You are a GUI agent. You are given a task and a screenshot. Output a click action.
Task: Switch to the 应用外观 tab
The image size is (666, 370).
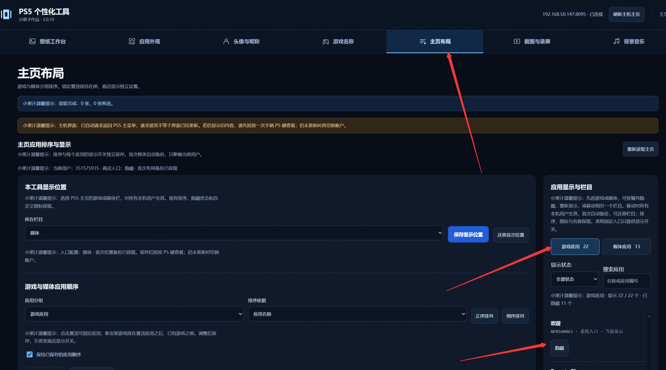144,42
